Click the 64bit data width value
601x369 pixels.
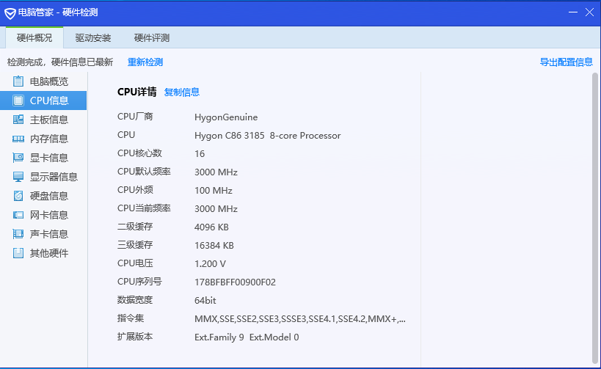205,301
